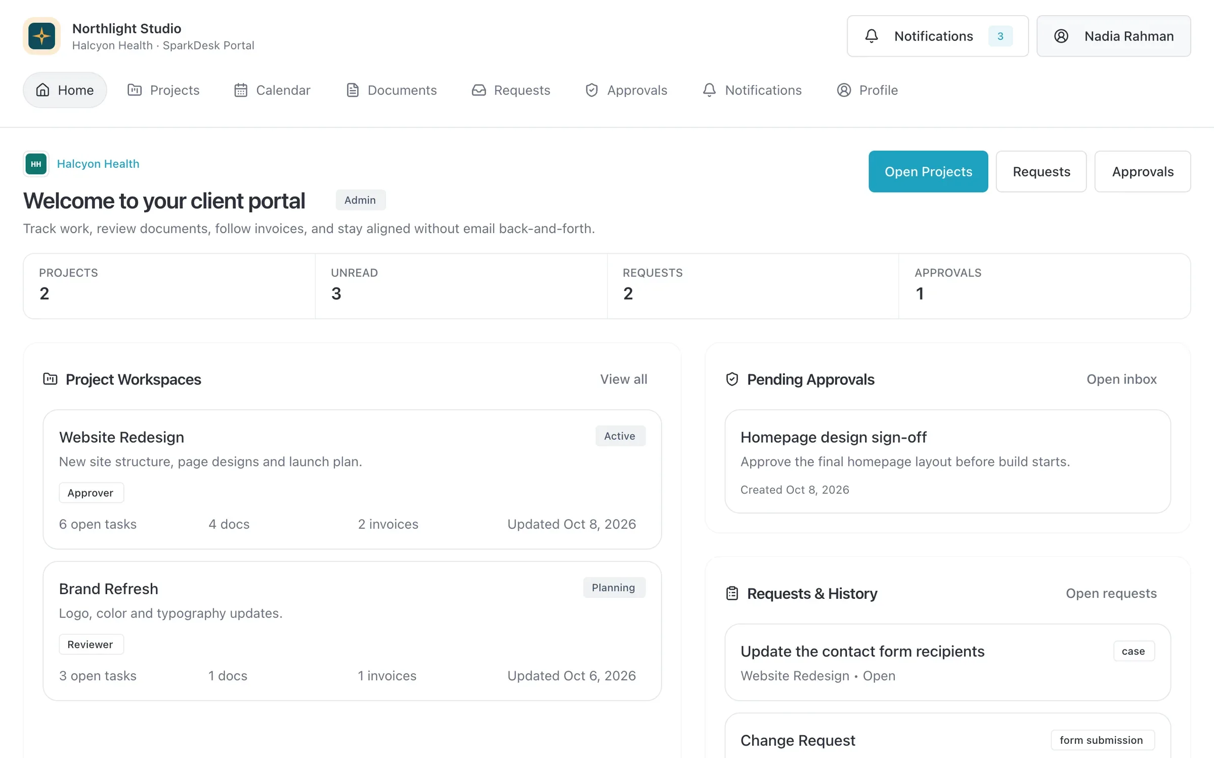Click the Home house icon in navigation
This screenshot has width=1214, height=758.
(x=42, y=90)
